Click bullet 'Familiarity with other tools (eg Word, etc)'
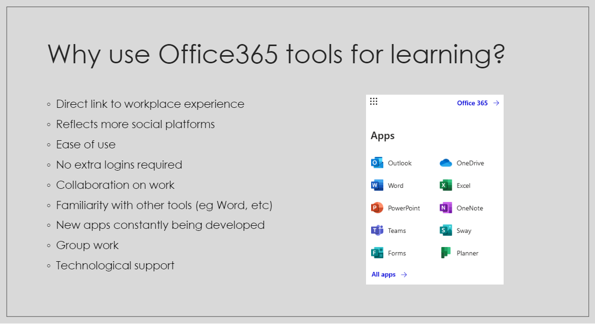Image resolution: width=595 pixels, height=324 pixels. click(164, 205)
